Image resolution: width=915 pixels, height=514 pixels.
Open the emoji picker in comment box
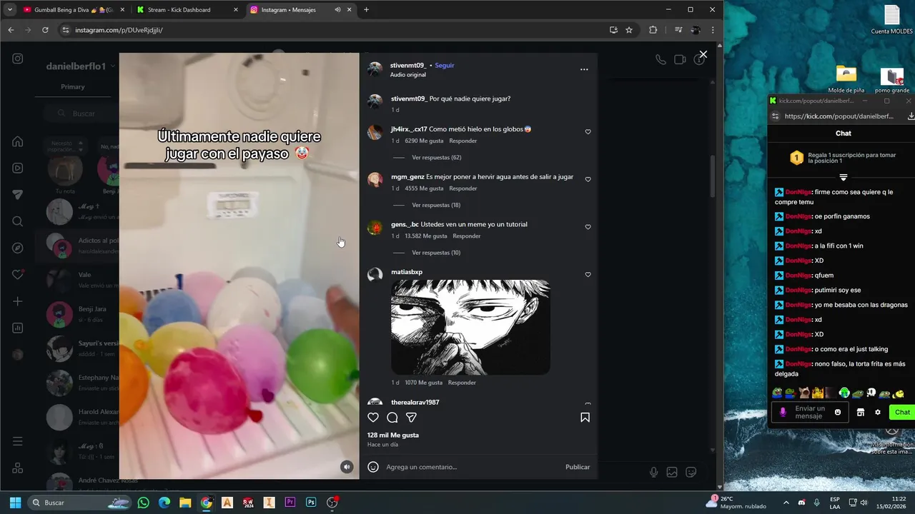pyautogui.click(x=373, y=467)
